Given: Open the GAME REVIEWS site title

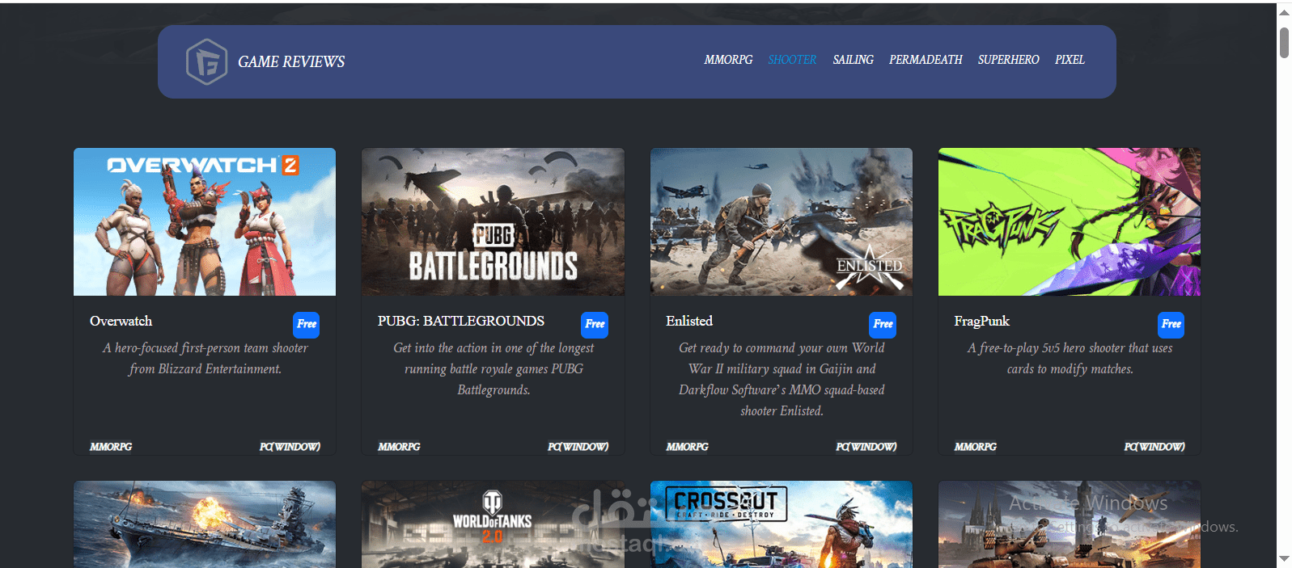Looking at the screenshot, I should point(291,61).
